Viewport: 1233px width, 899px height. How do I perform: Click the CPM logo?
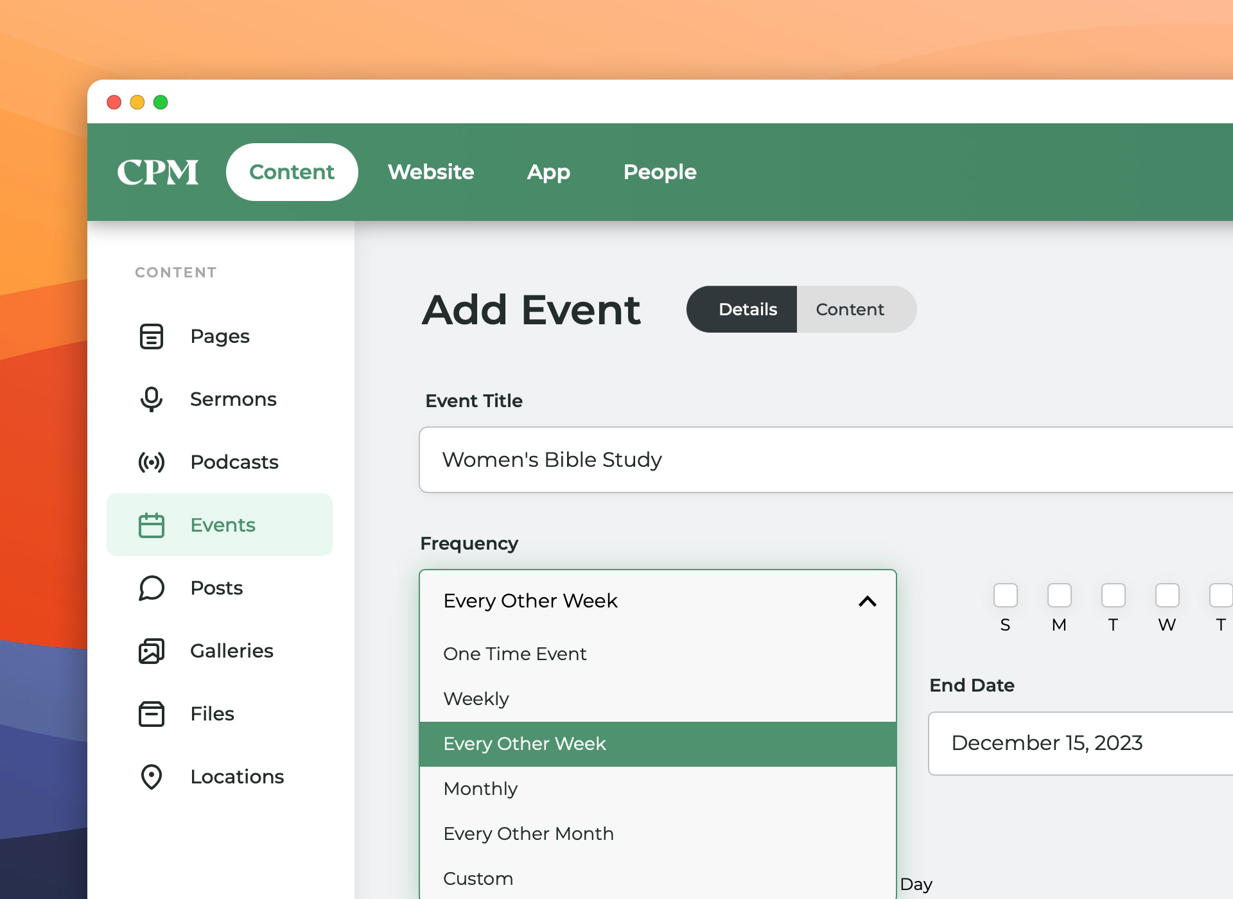point(158,172)
